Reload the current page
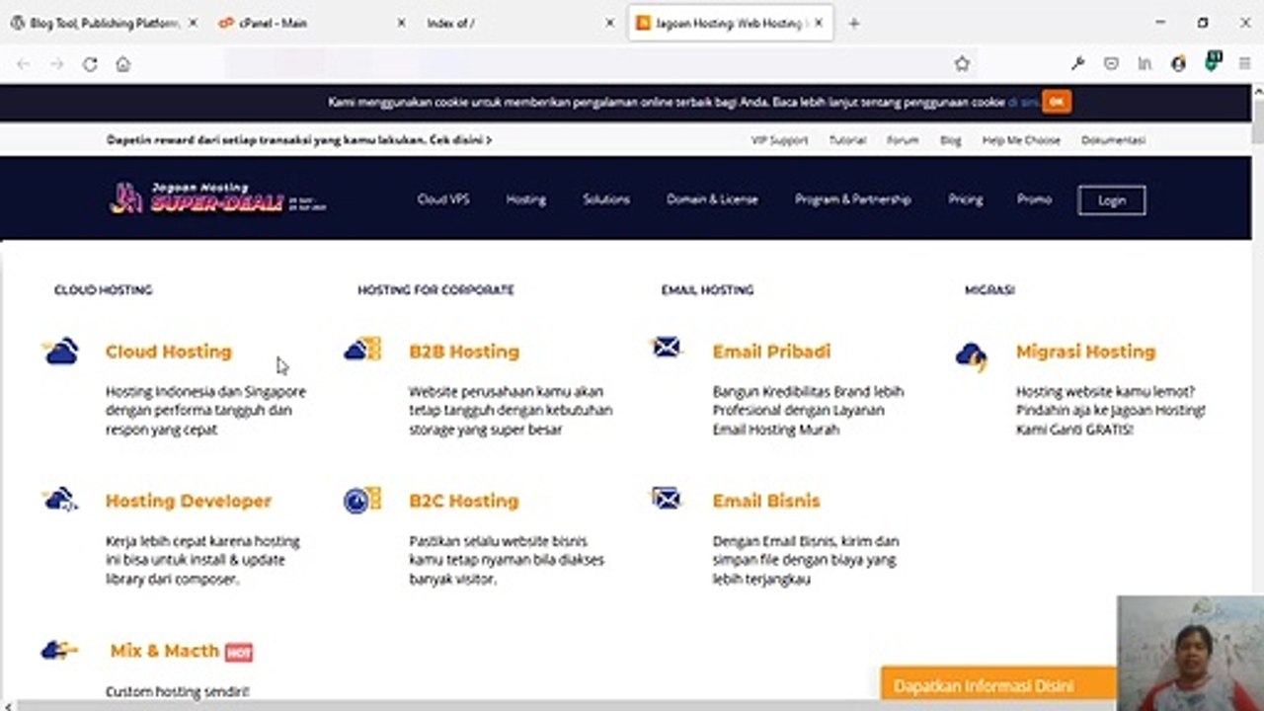This screenshot has height=711, width=1264. (x=90, y=64)
